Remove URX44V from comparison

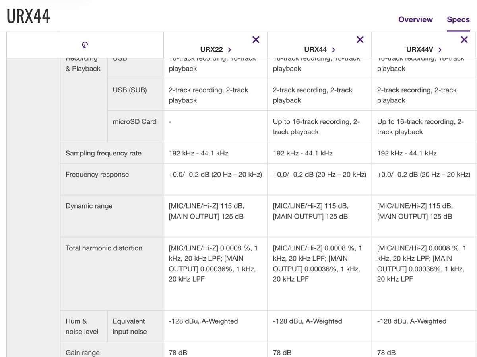click(464, 40)
